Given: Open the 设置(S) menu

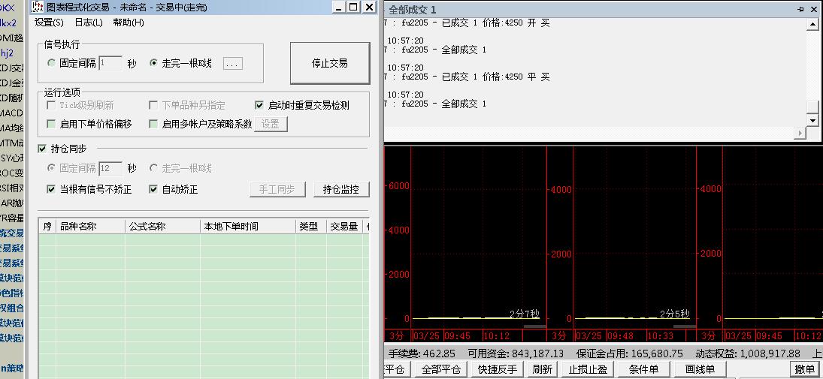Looking at the screenshot, I should click(x=49, y=23).
